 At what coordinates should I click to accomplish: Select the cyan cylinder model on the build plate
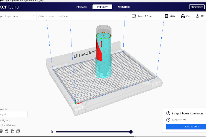[104, 56]
